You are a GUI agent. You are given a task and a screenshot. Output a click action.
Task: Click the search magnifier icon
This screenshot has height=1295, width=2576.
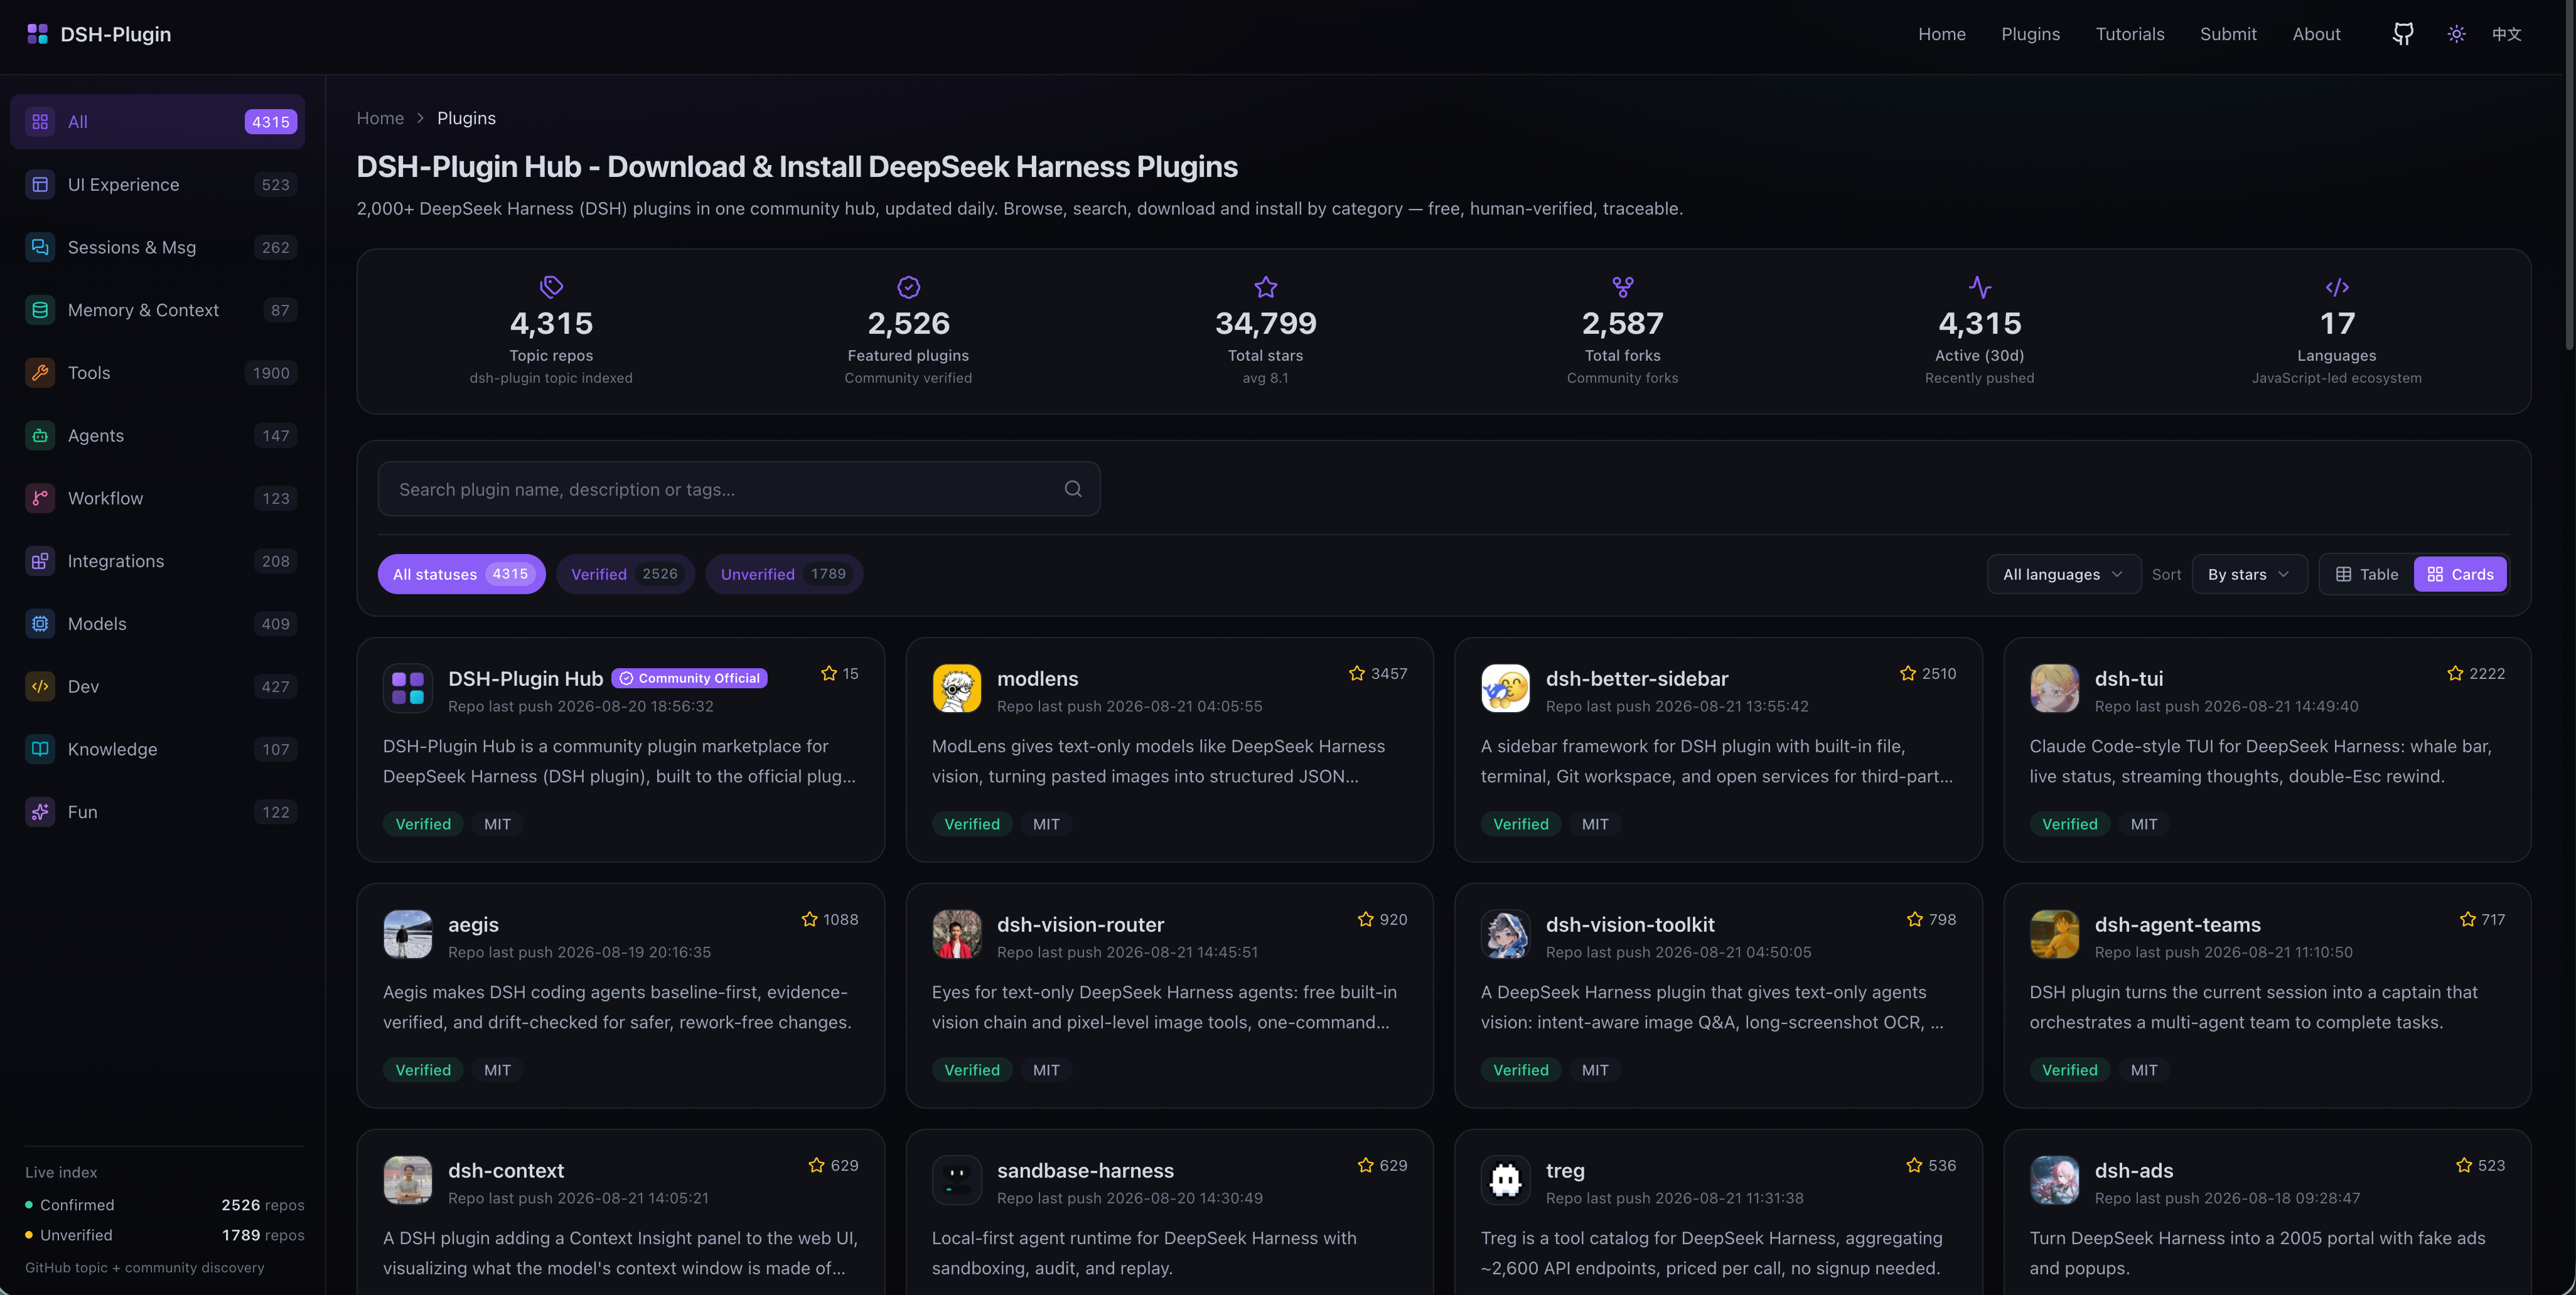(1073, 489)
